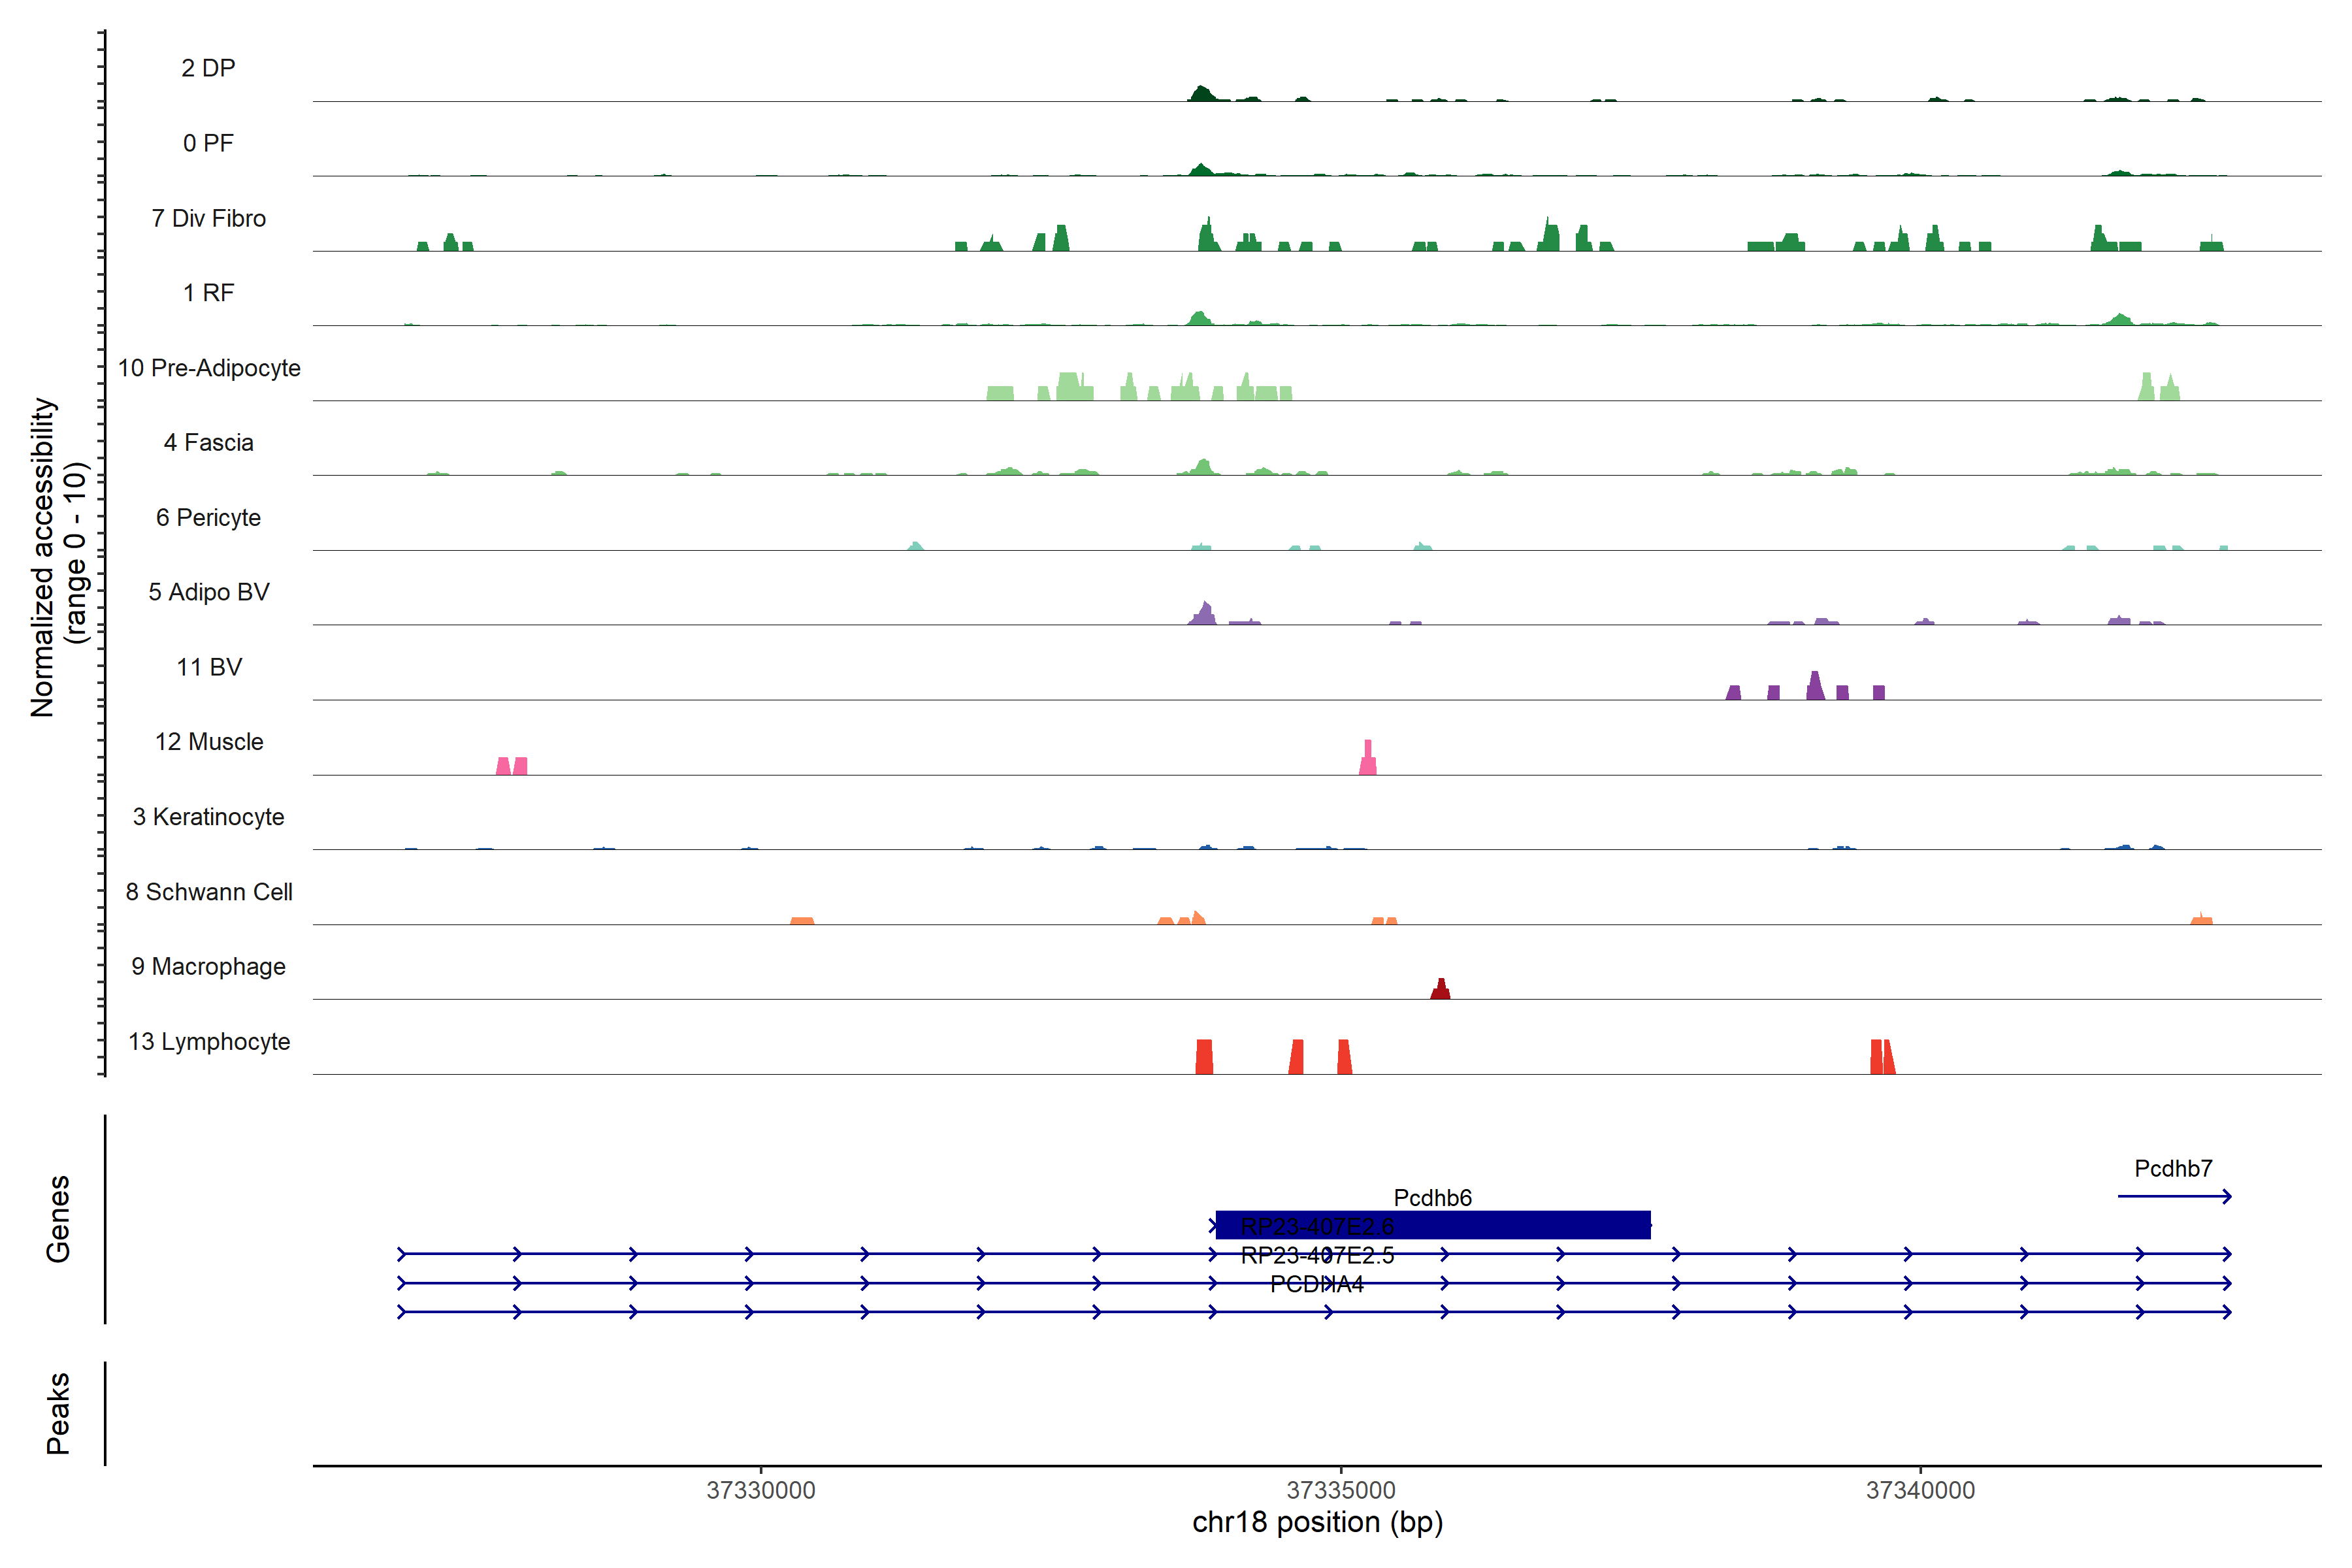
Task: Click the 5 Adipo BV track label
Action: click(x=209, y=592)
